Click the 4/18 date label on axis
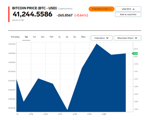The image size is (150, 123). pyautogui.click(x=75, y=114)
